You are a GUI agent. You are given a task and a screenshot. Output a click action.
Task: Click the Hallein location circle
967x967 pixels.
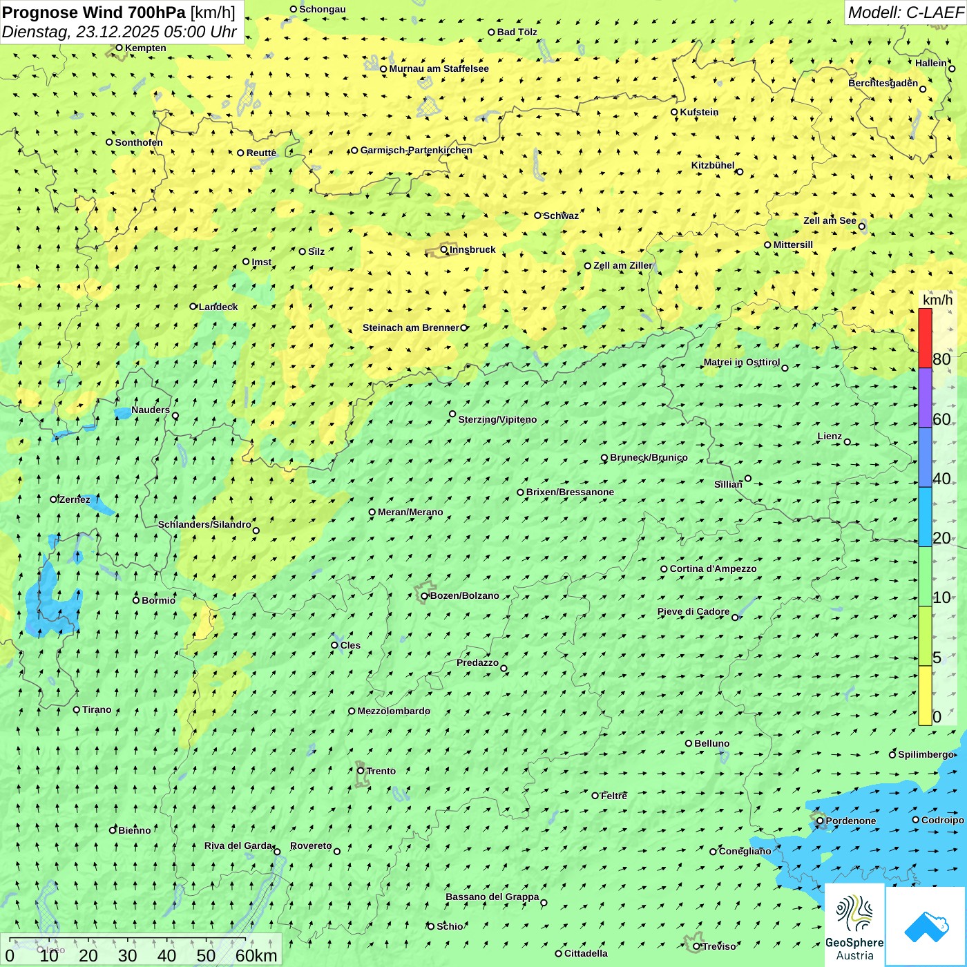point(952,68)
